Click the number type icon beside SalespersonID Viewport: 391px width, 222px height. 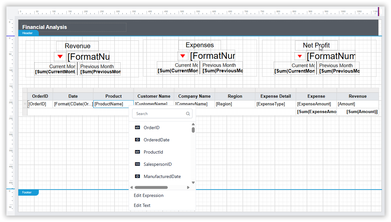[137, 164]
